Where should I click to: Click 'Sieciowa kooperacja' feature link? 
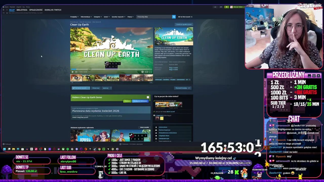(164, 130)
